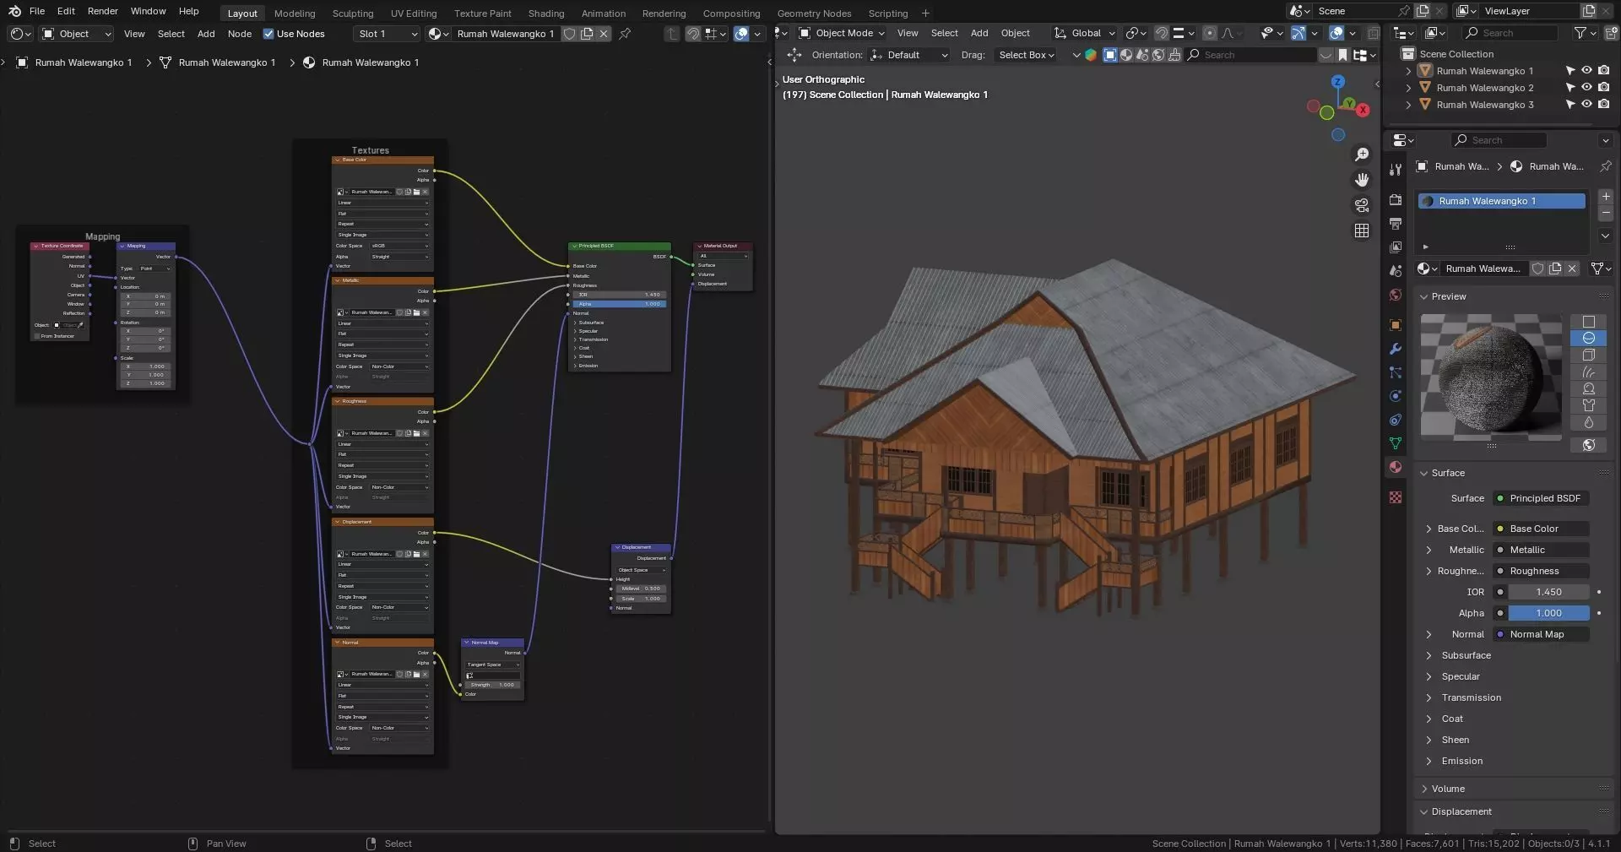Open the Physics properties tab

point(1396,396)
